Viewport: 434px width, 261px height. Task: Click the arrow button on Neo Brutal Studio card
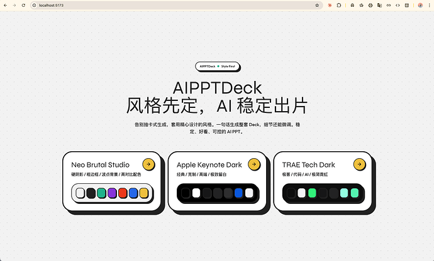click(148, 164)
